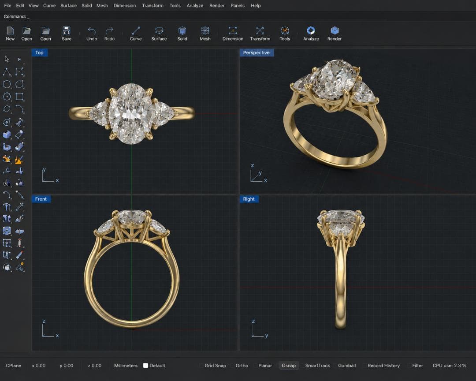Select the Polygon tool in left sidebar
The image size is (476, 381).
click(x=7, y=109)
